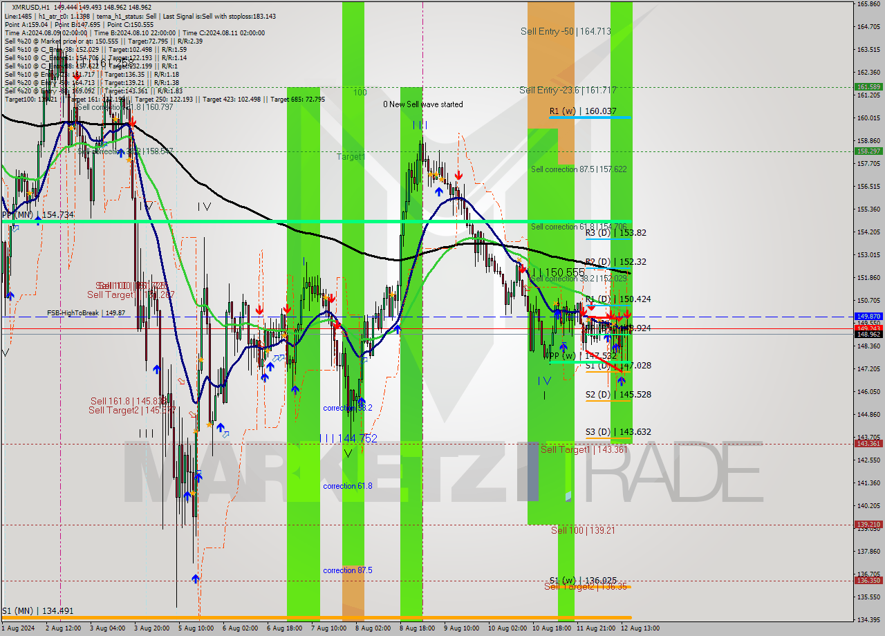Select the 'Sell Target1 | 143.361' label
The width and height of the screenshot is (885, 636).
pyautogui.click(x=584, y=449)
